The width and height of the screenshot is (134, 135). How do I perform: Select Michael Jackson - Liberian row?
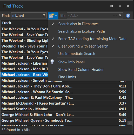click(24, 63)
